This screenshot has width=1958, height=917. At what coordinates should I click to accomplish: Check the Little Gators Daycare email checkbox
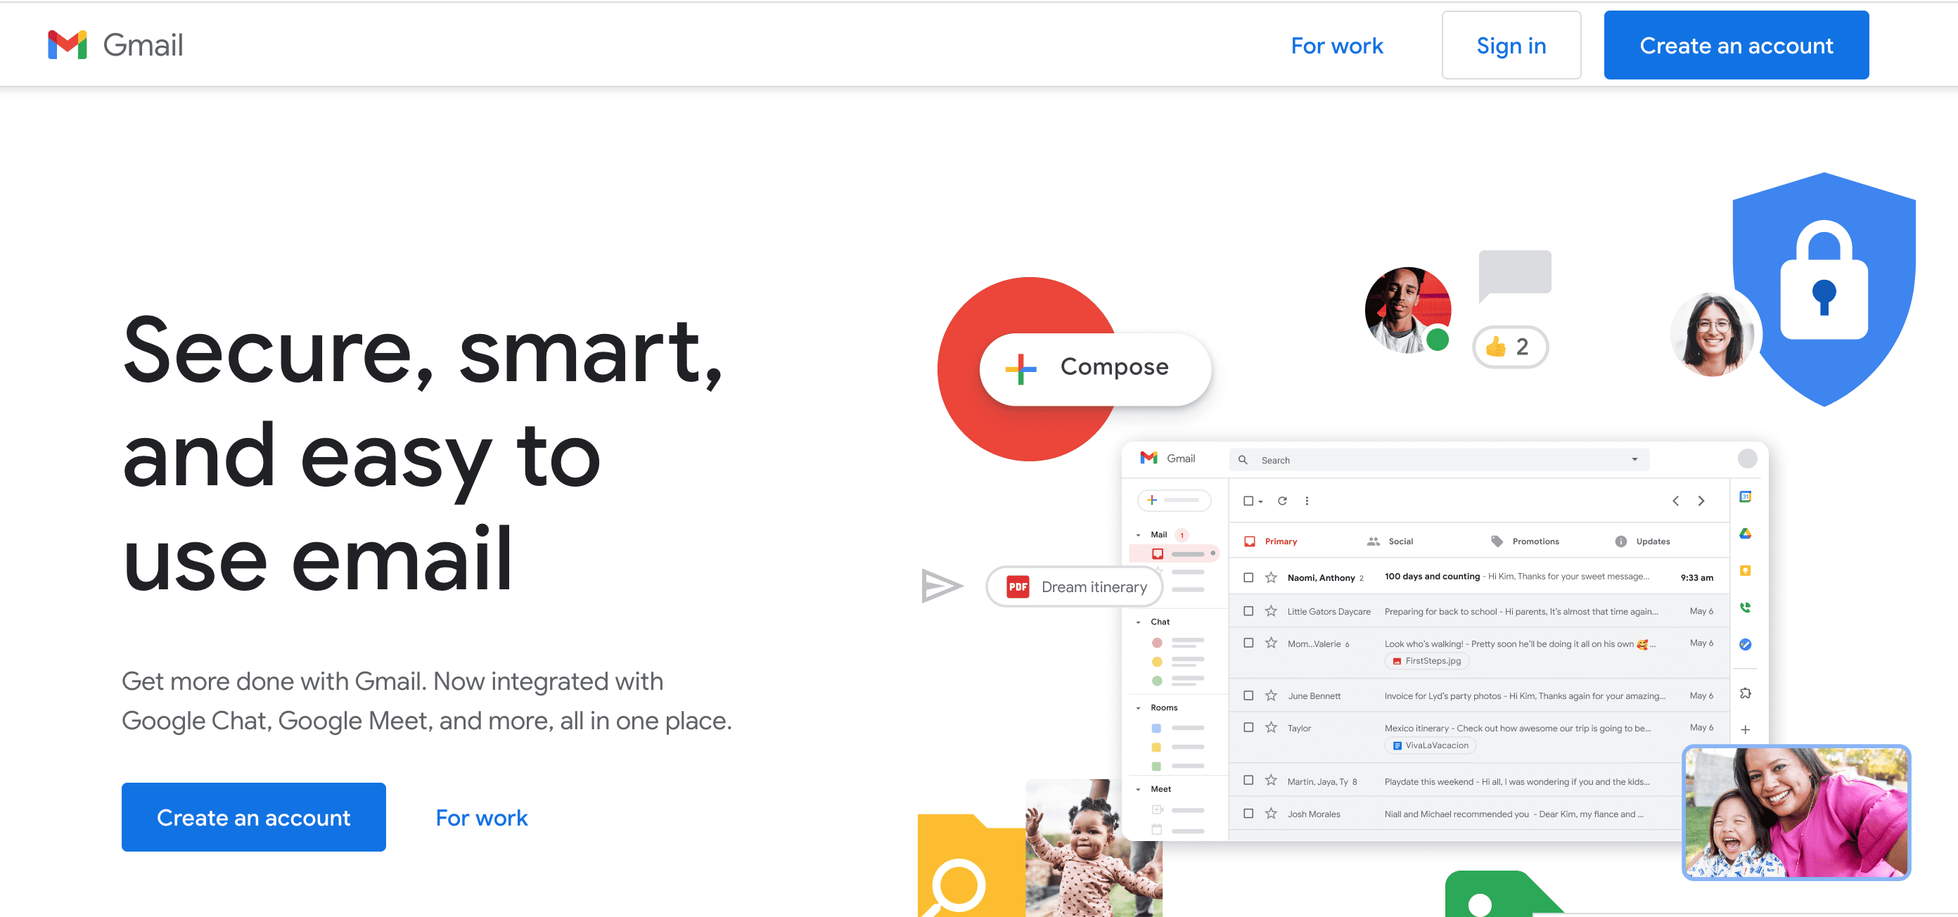tap(1248, 611)
